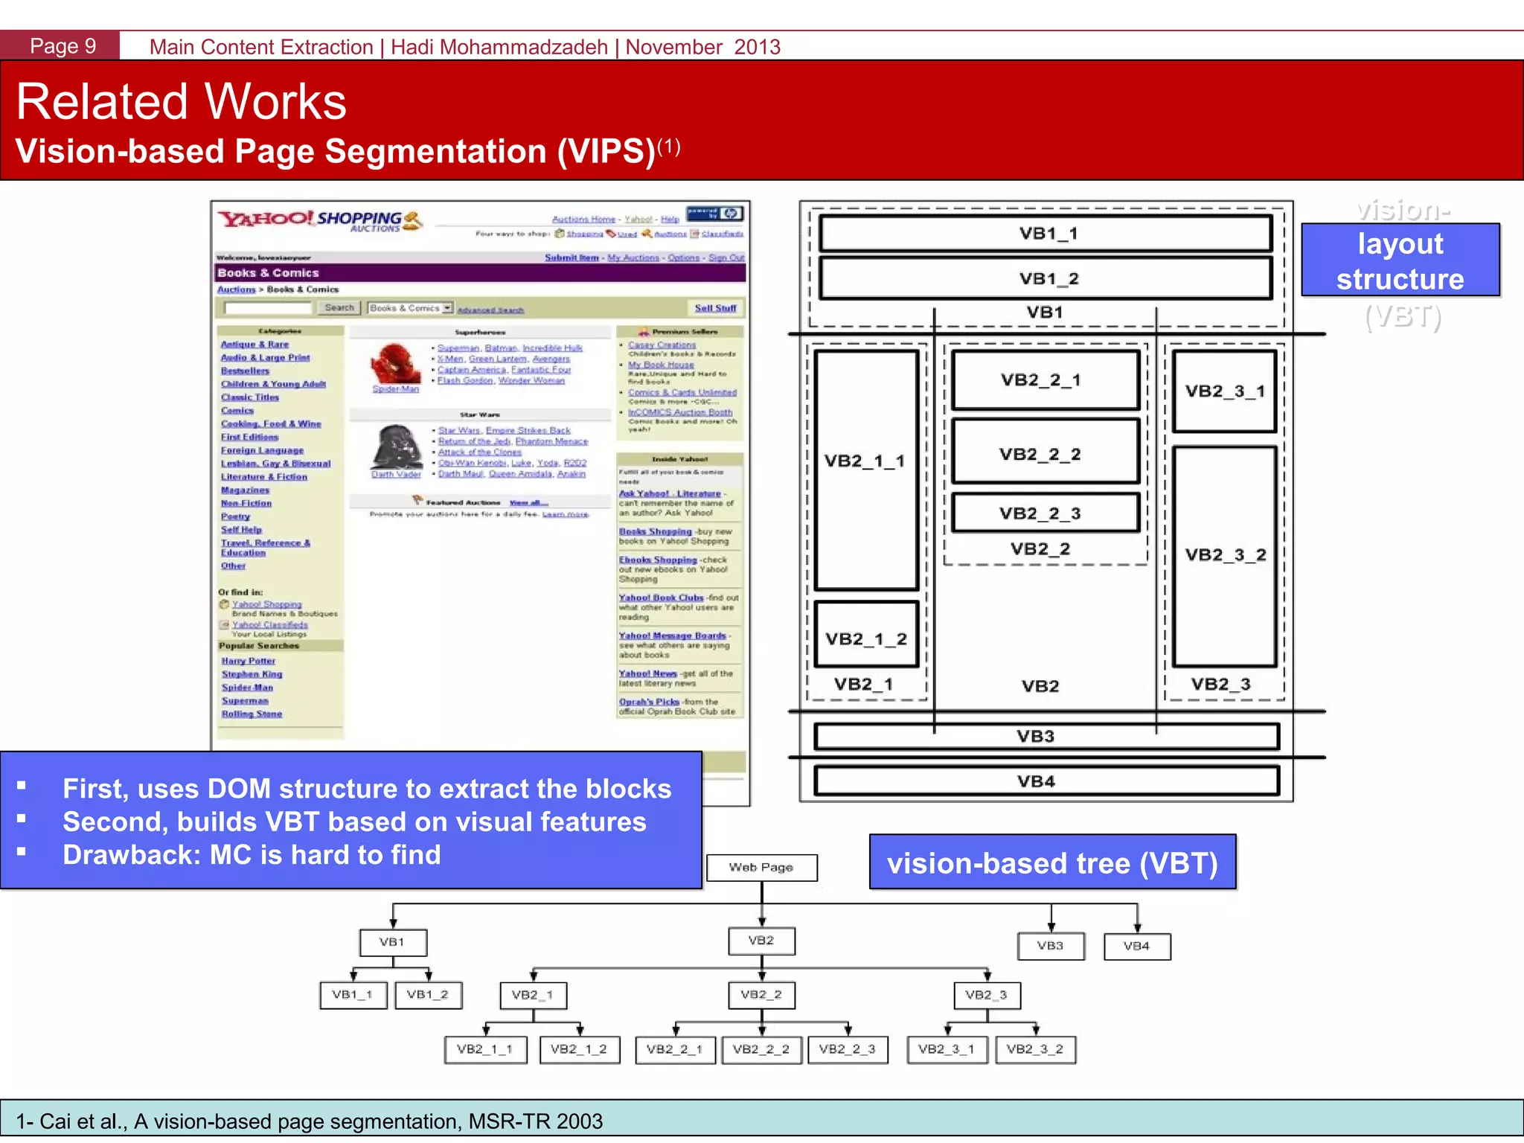Click the VB1_1 block in layout structure
Screen dimensions: 1524x1143
(1046, 234)
